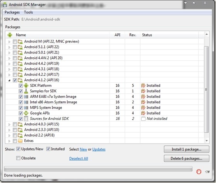Click the scrollbar up arrow of package list

tap(206, 34)
